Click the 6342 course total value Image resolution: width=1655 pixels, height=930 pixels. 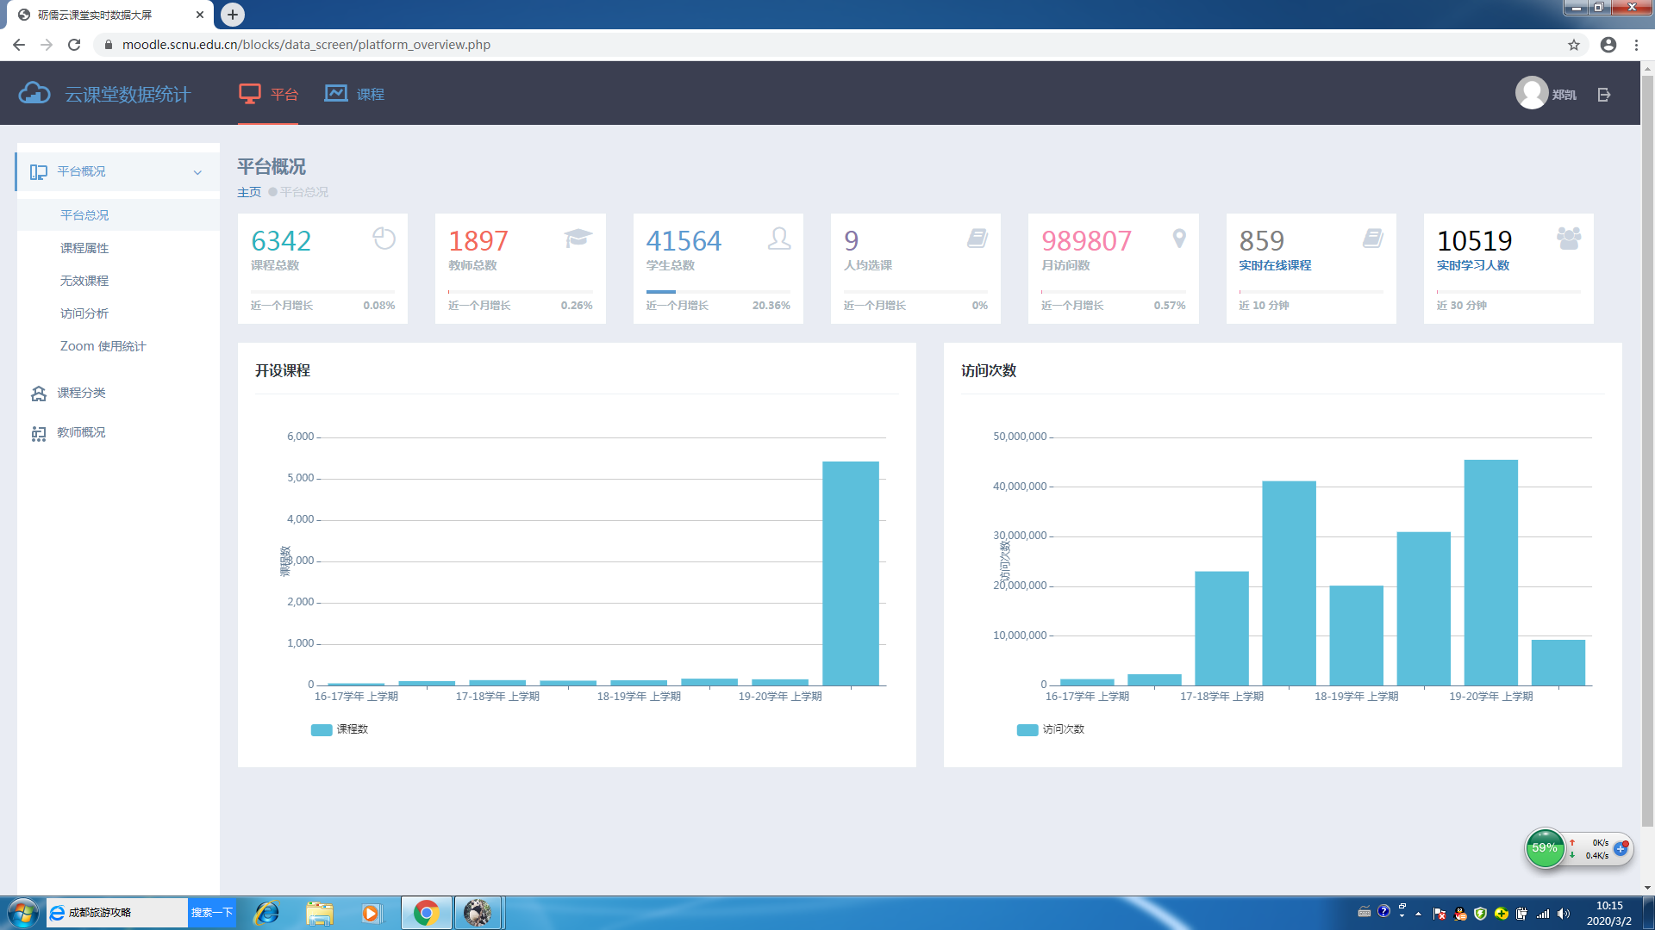[x=281, y=240]
